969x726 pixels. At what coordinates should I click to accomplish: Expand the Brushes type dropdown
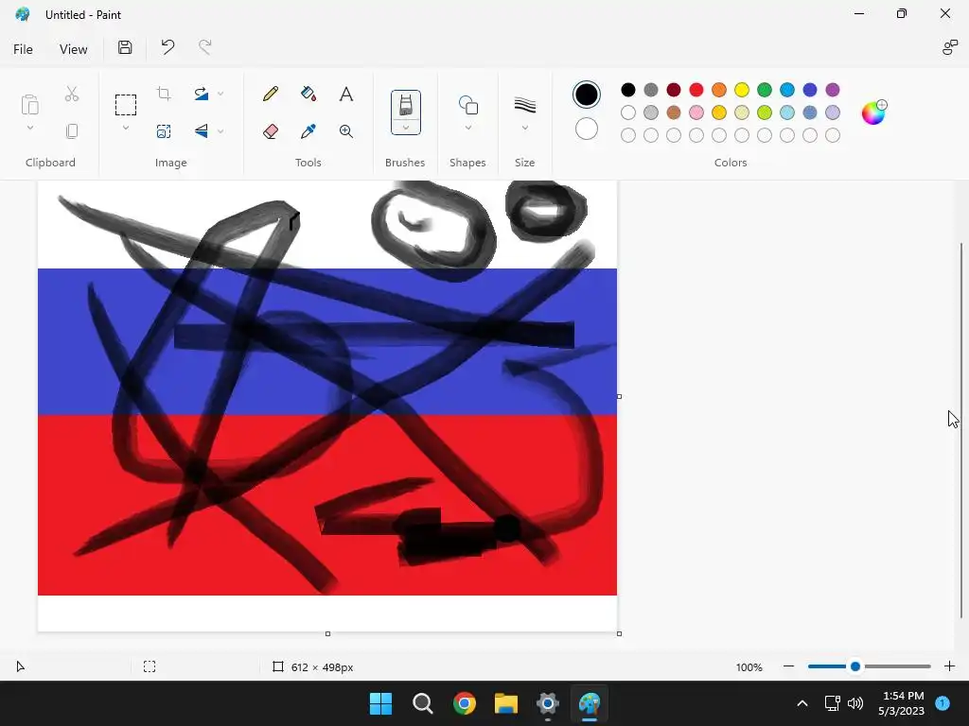coord(405,128)
